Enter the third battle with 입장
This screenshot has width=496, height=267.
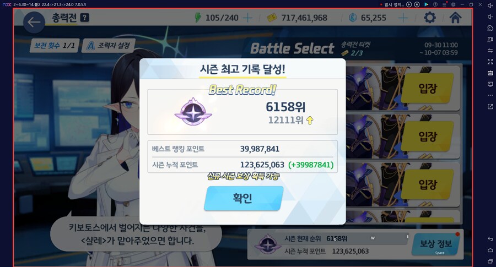[x=428, y=184]
